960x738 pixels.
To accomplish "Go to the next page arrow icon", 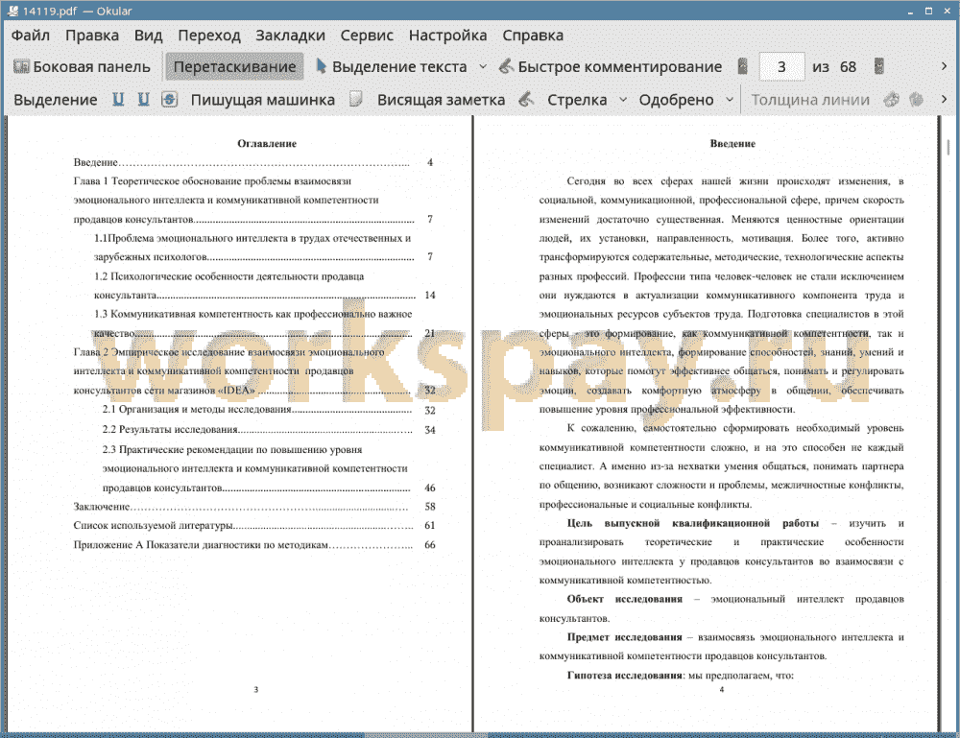I will point(879,67).
